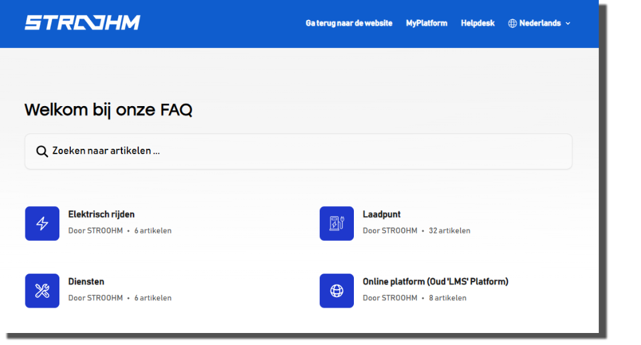Open the Laadpunt category title
Screen dimensions: 641x345
[381, 214]
